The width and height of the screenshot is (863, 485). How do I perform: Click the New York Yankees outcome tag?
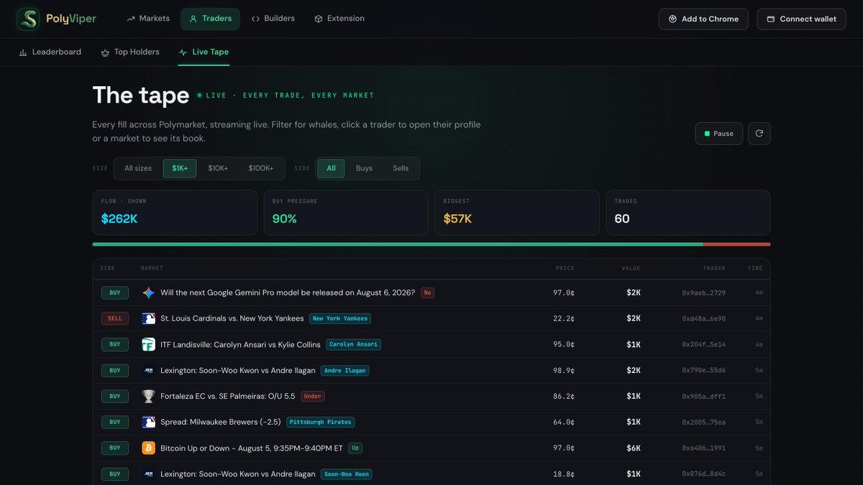340,318
